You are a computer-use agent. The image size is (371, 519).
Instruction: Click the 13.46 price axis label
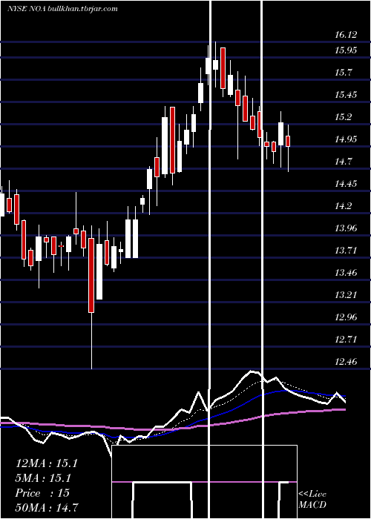[x=347, y=273]
